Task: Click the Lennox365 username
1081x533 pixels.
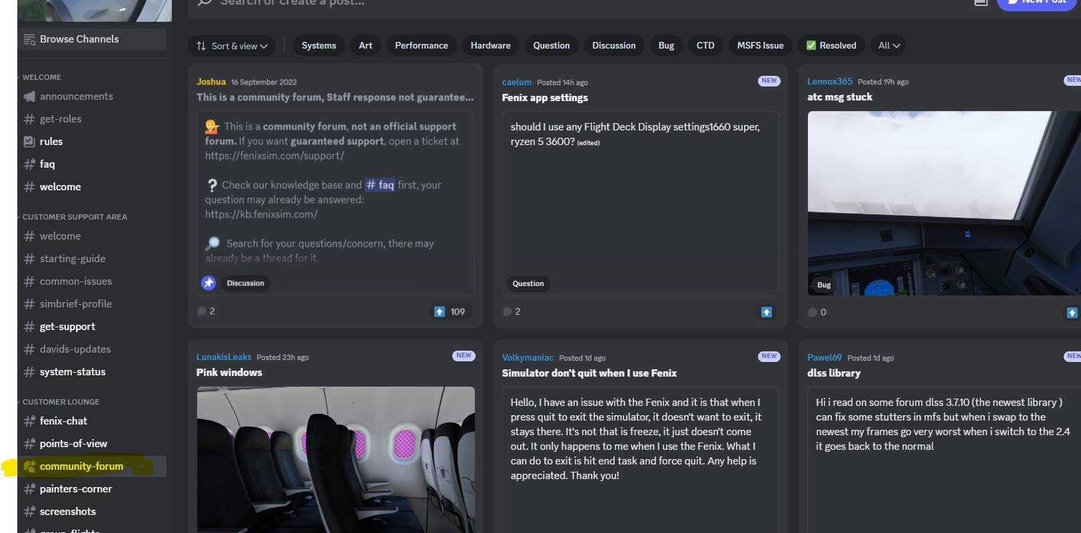Action: pyautogui.click(x=830, y=81)
